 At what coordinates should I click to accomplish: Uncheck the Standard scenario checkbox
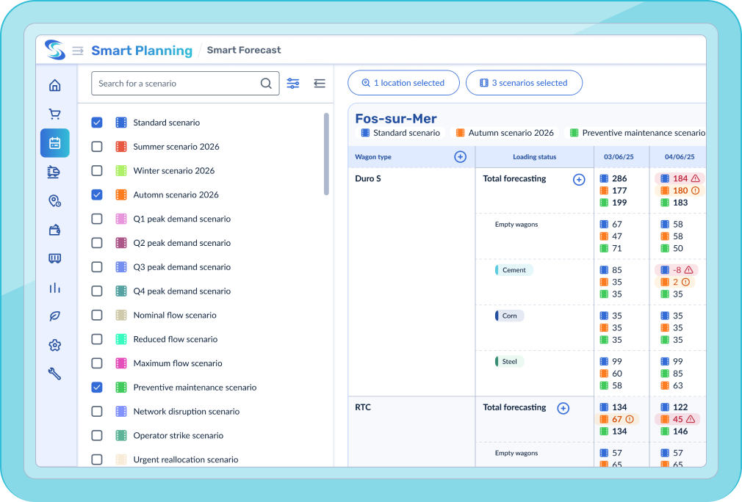click(97, 123)
